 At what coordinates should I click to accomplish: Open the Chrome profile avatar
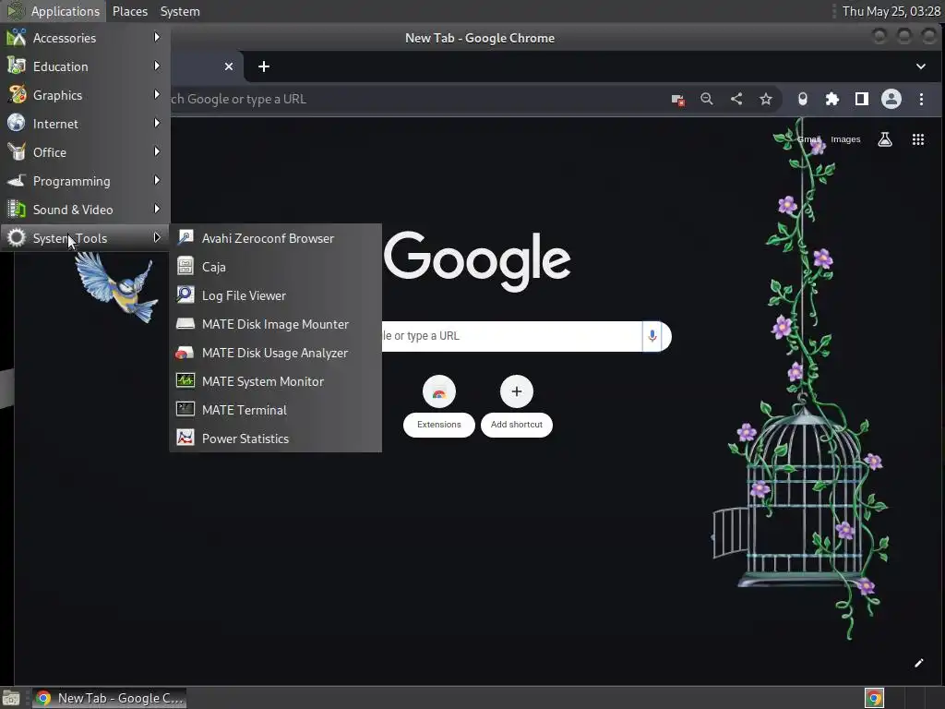click(891, 99)
